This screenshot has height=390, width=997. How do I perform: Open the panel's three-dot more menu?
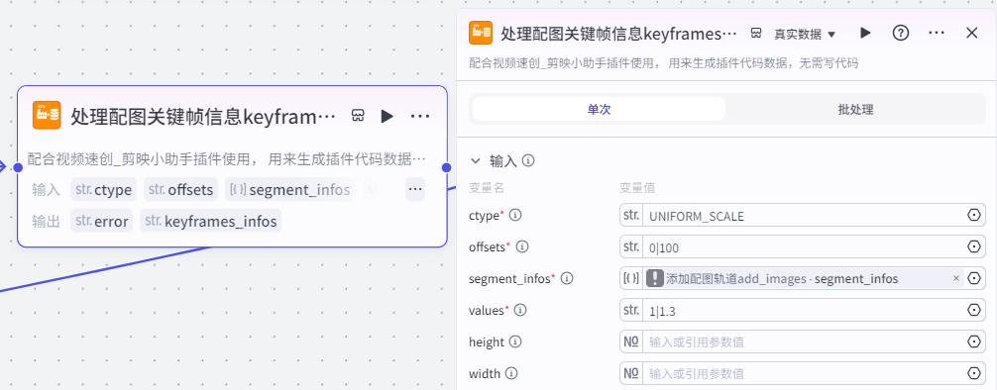tap(936, 33)
